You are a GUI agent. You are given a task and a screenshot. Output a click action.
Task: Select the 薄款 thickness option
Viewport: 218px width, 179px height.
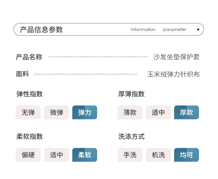coord(130,113)
